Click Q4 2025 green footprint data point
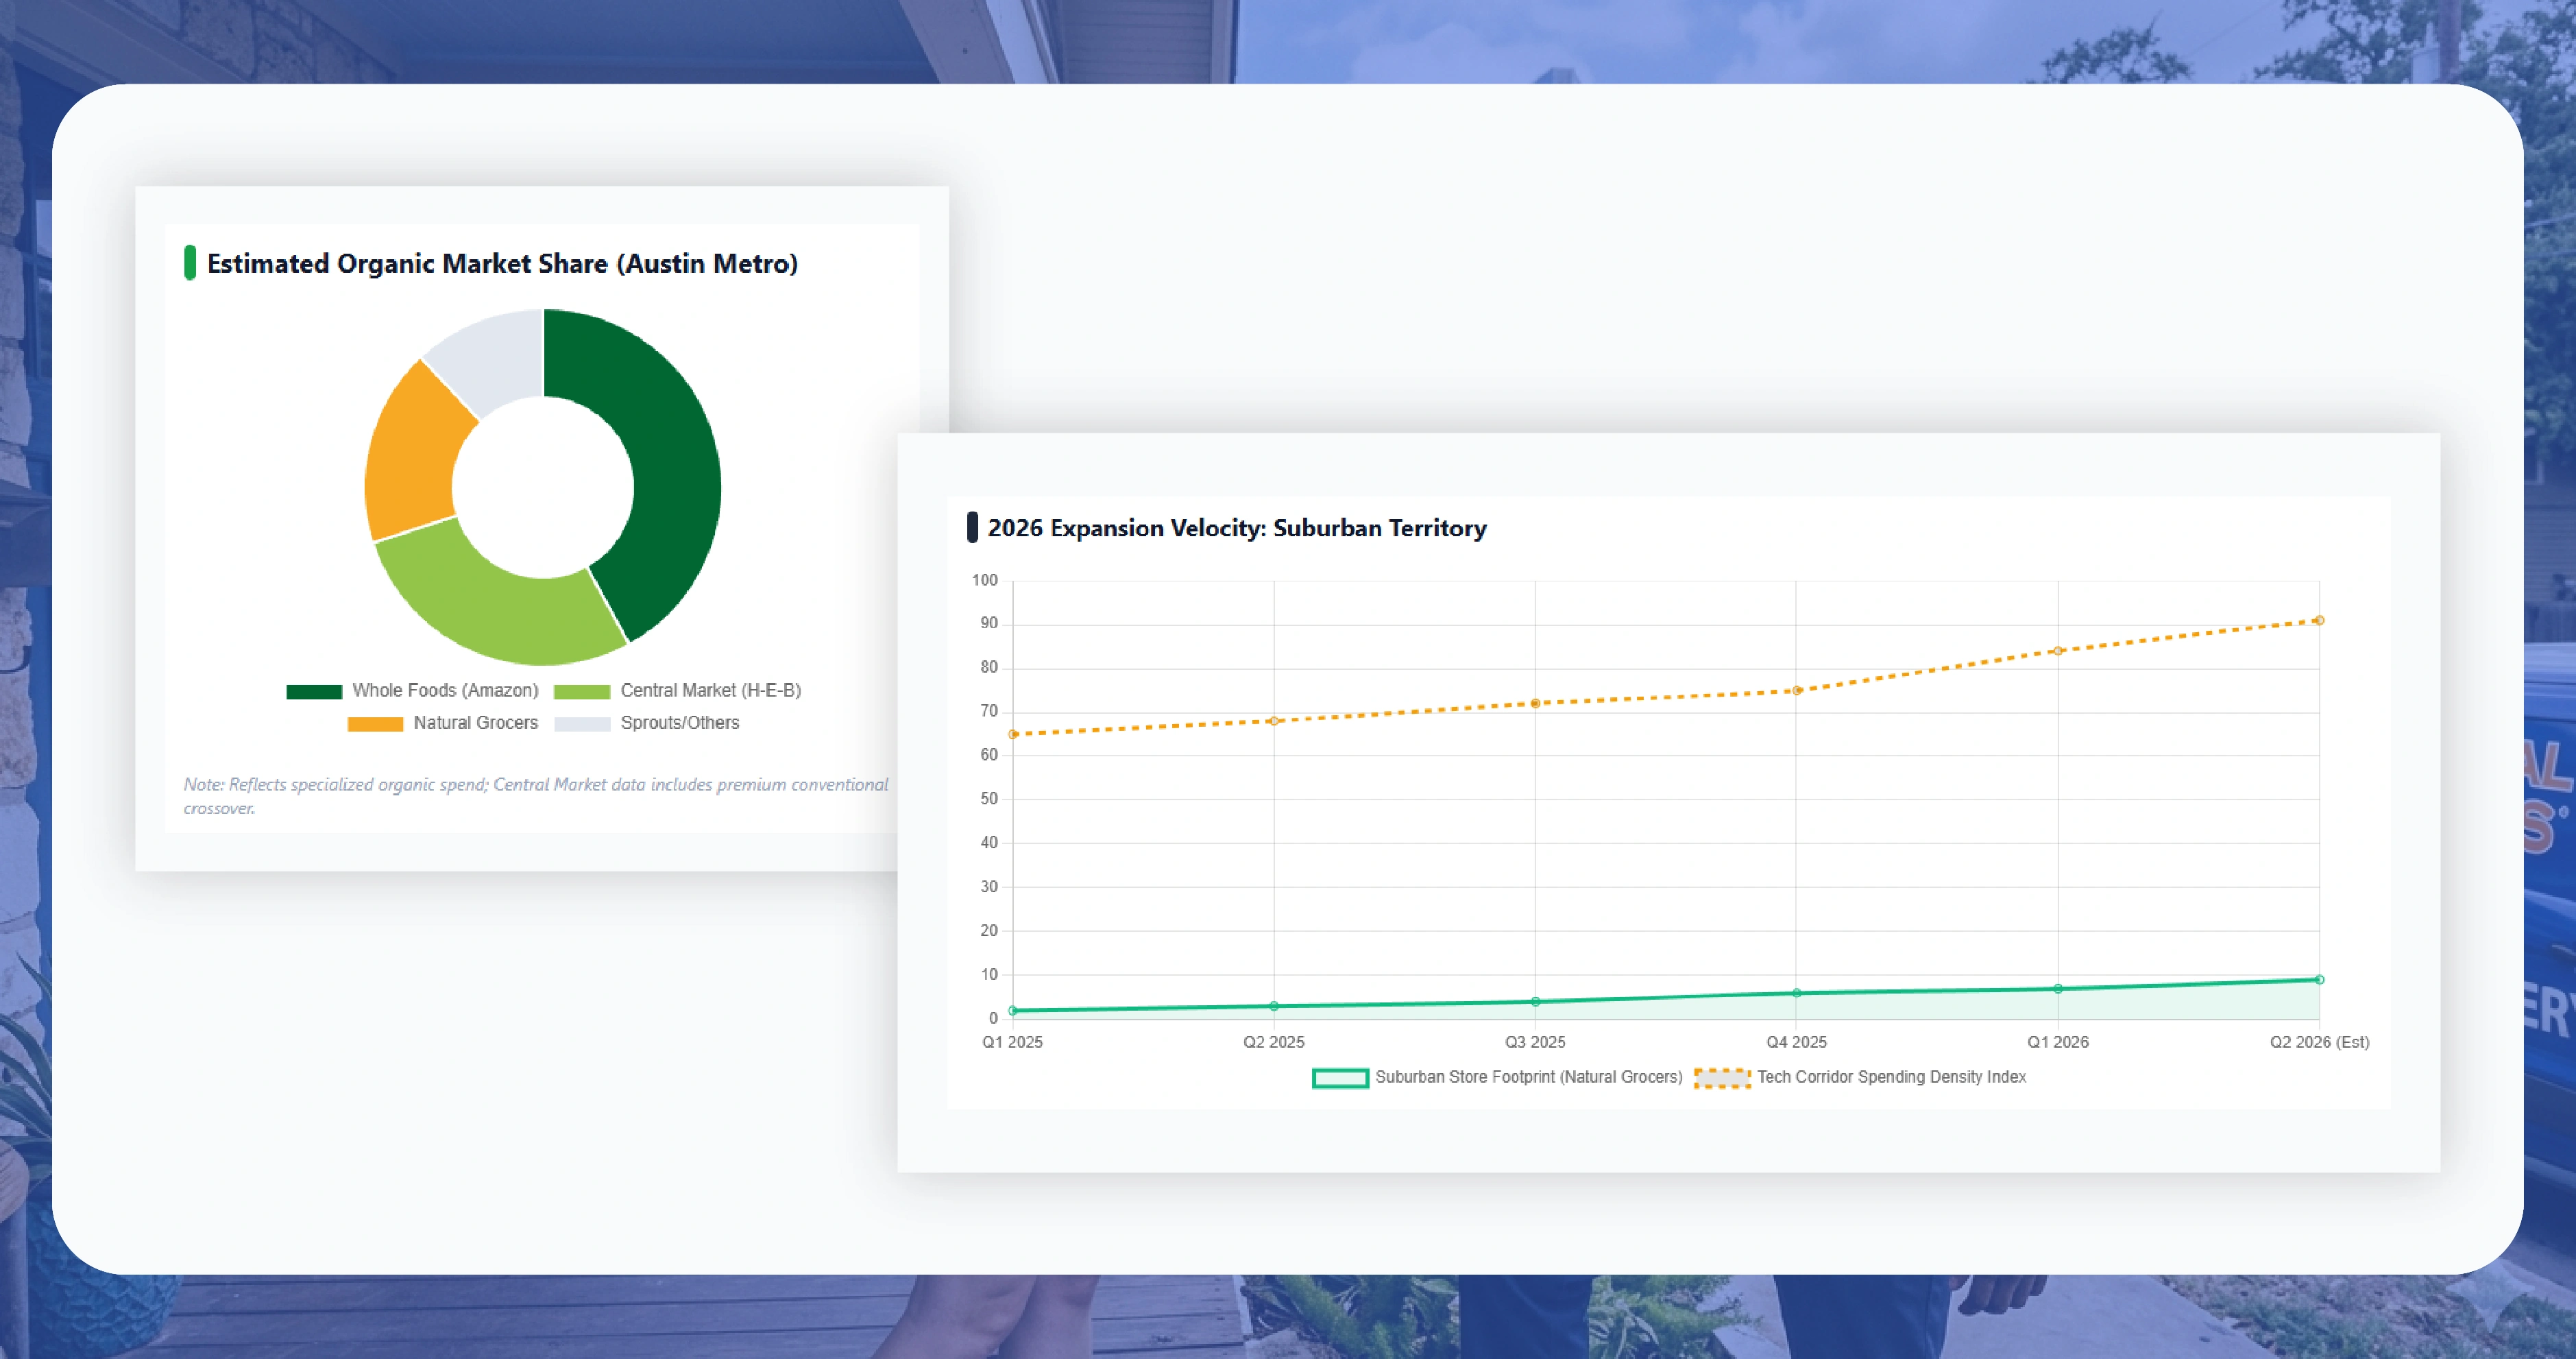 [x=1796, y=993]
